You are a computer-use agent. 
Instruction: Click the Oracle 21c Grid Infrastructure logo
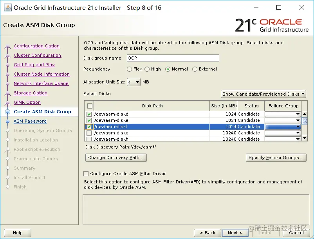click(x=272, y=25)
